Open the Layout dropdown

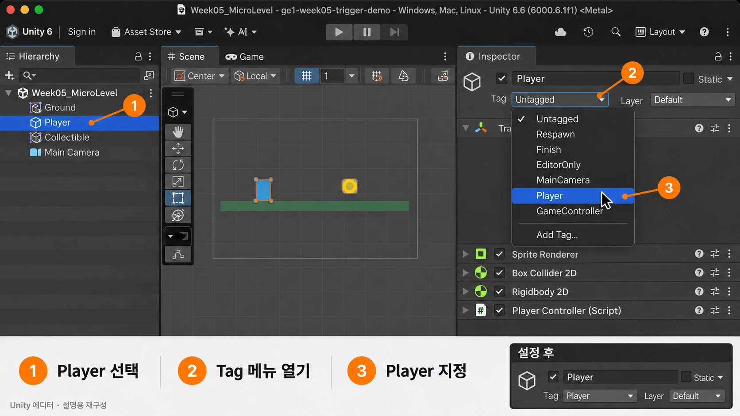pos(660,32)
